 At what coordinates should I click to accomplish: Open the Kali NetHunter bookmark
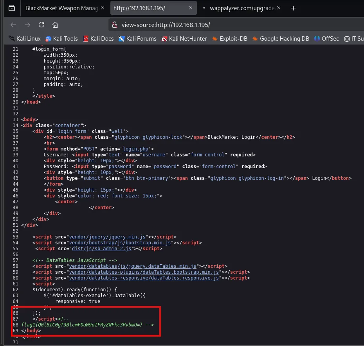point(184,39)
